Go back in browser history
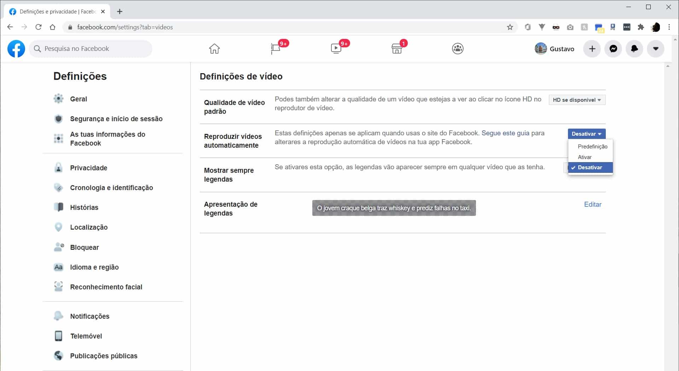 (x=10, y=27)
